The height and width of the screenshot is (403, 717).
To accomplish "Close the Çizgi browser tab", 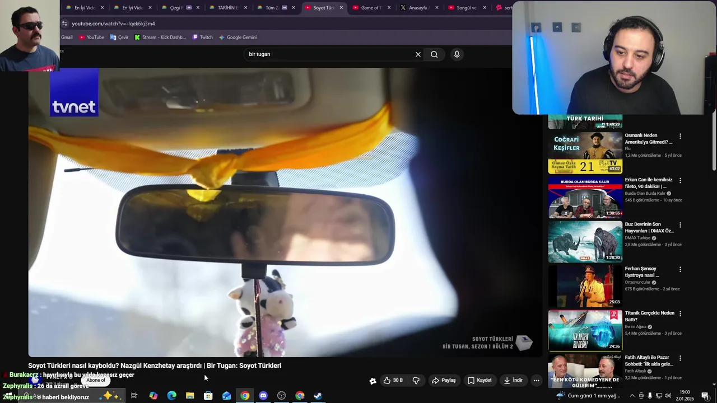I will 198,8.
